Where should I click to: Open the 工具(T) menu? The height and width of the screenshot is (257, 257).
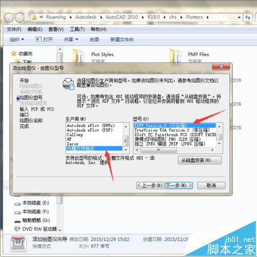point(77,29)
